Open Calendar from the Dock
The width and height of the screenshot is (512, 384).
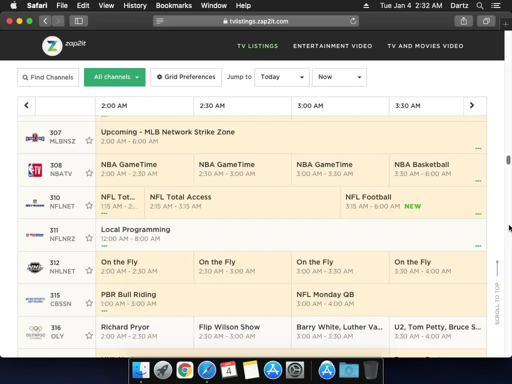228,370
